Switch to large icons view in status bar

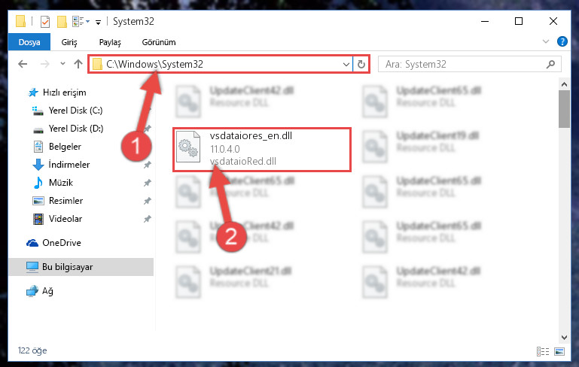[559, 351]
